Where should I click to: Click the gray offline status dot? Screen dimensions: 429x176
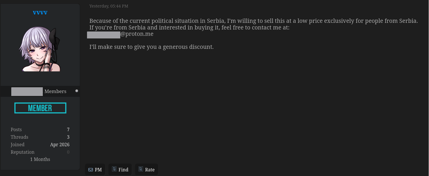pos(77,91)
